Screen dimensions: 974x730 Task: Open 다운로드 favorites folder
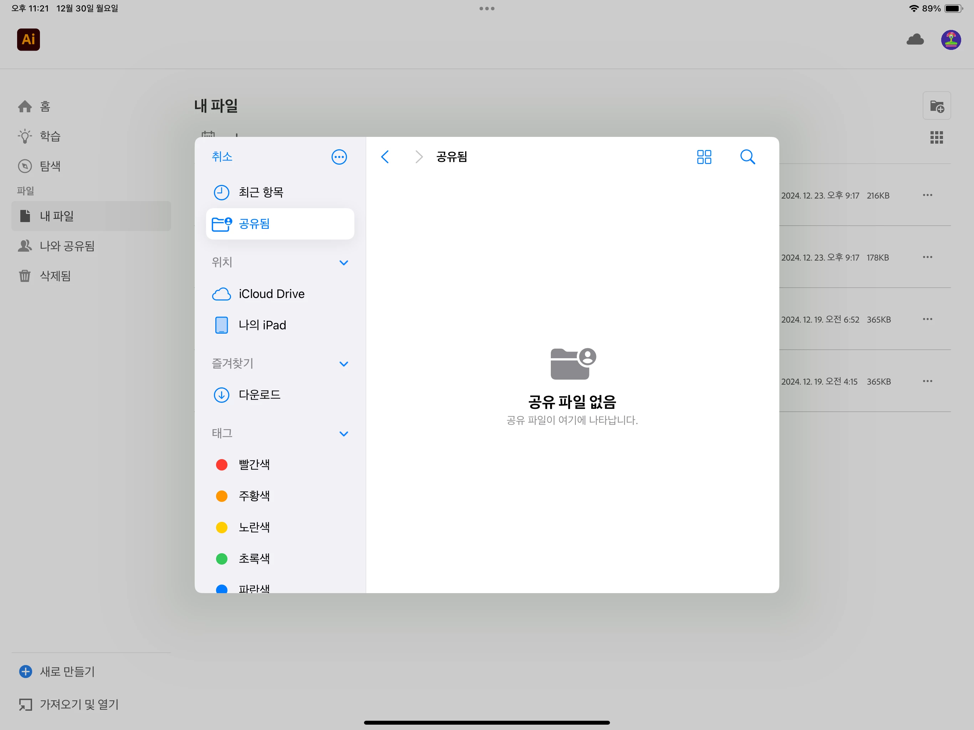coord(259,395)
